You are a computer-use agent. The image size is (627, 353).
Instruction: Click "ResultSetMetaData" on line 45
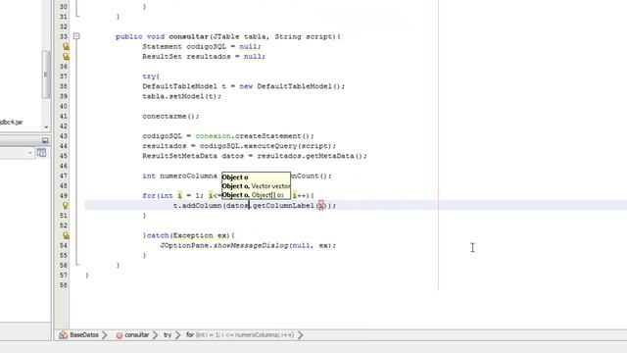click(x=179, y=156)
